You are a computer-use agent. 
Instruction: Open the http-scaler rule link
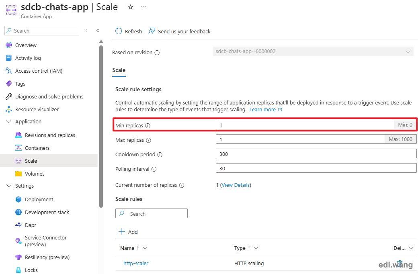[136, 263]
